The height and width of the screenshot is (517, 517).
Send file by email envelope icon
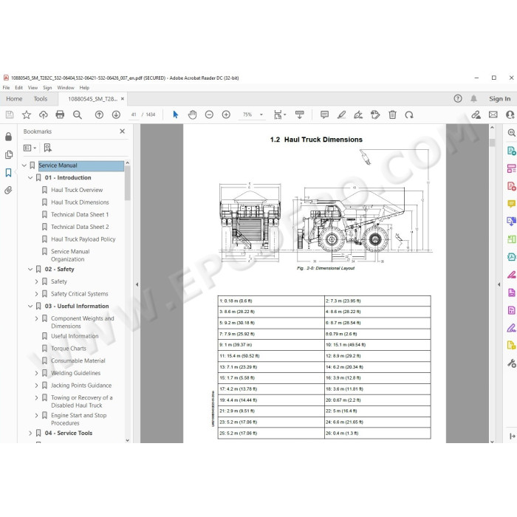[493, 114]
